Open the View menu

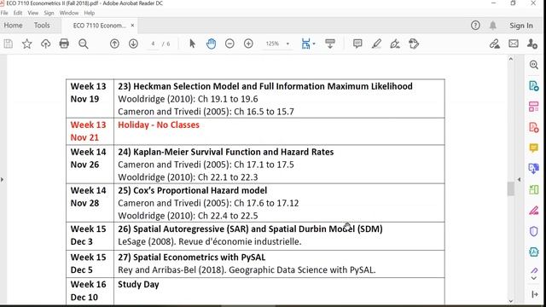tap(33, 13)
